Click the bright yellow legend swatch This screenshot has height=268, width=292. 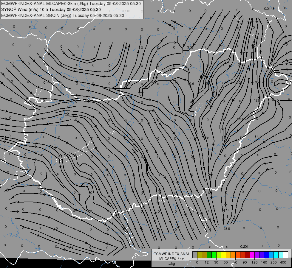click(223, 255)
